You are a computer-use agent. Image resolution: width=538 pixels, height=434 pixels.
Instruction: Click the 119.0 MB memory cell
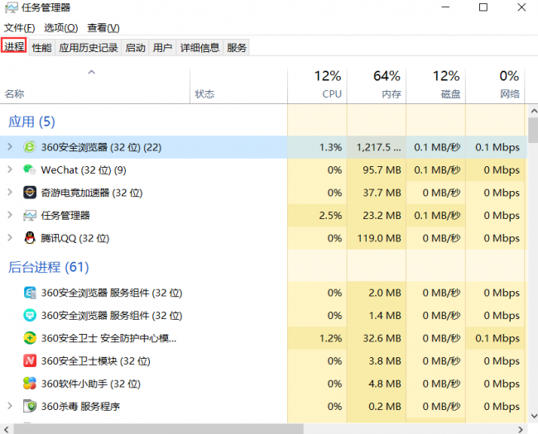(377, 238)
